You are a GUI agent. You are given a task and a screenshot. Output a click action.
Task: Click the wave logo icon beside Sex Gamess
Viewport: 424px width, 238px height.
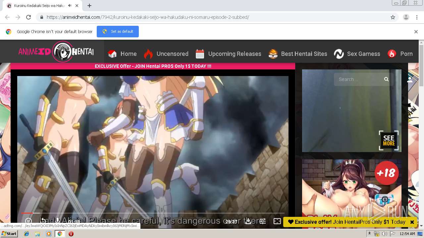[x=339, y=54]
